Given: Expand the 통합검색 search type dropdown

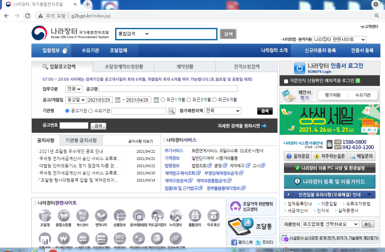Looking at the screenshot, I should (133, 34).
